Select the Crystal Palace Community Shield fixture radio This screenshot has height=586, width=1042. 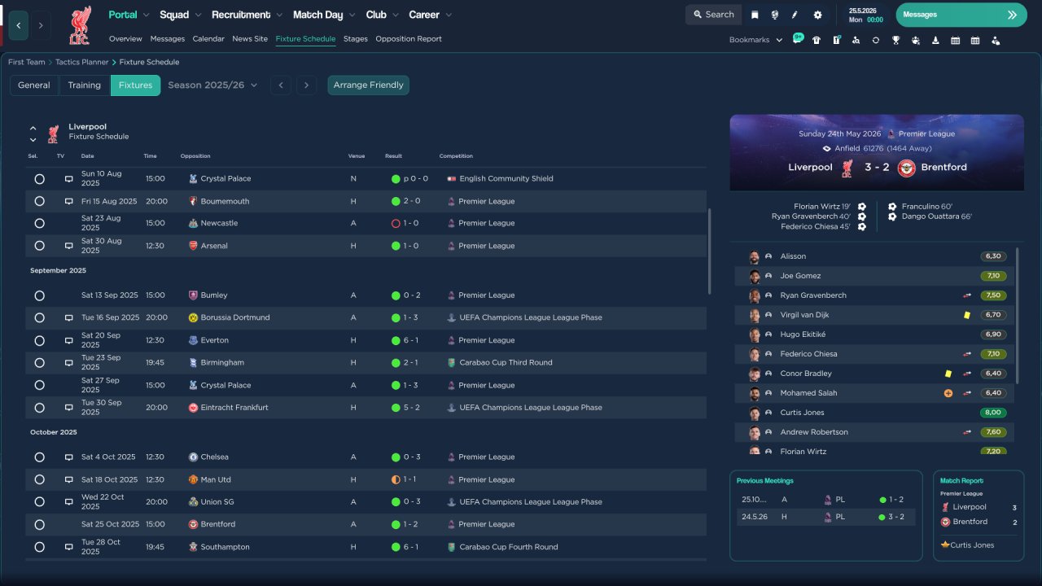click(x=39, y=178)
